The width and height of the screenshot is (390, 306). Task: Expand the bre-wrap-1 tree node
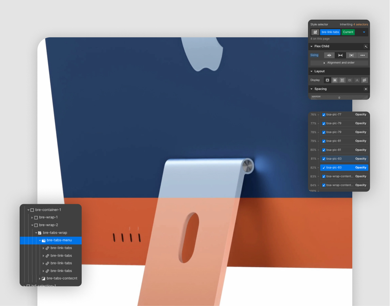coord(32,217)
